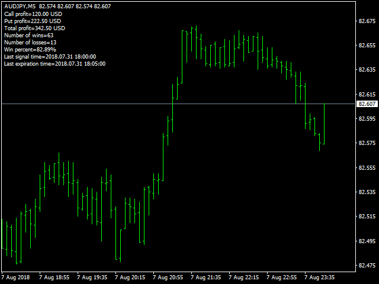379x284 pixels.
Task: Click the 7 Aug 21:35 time label
Action: point(205,277)
